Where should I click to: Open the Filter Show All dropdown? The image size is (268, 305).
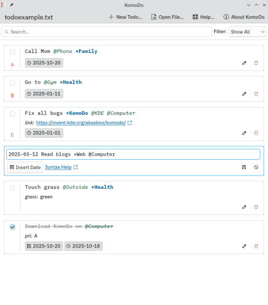tap(247, 32)
